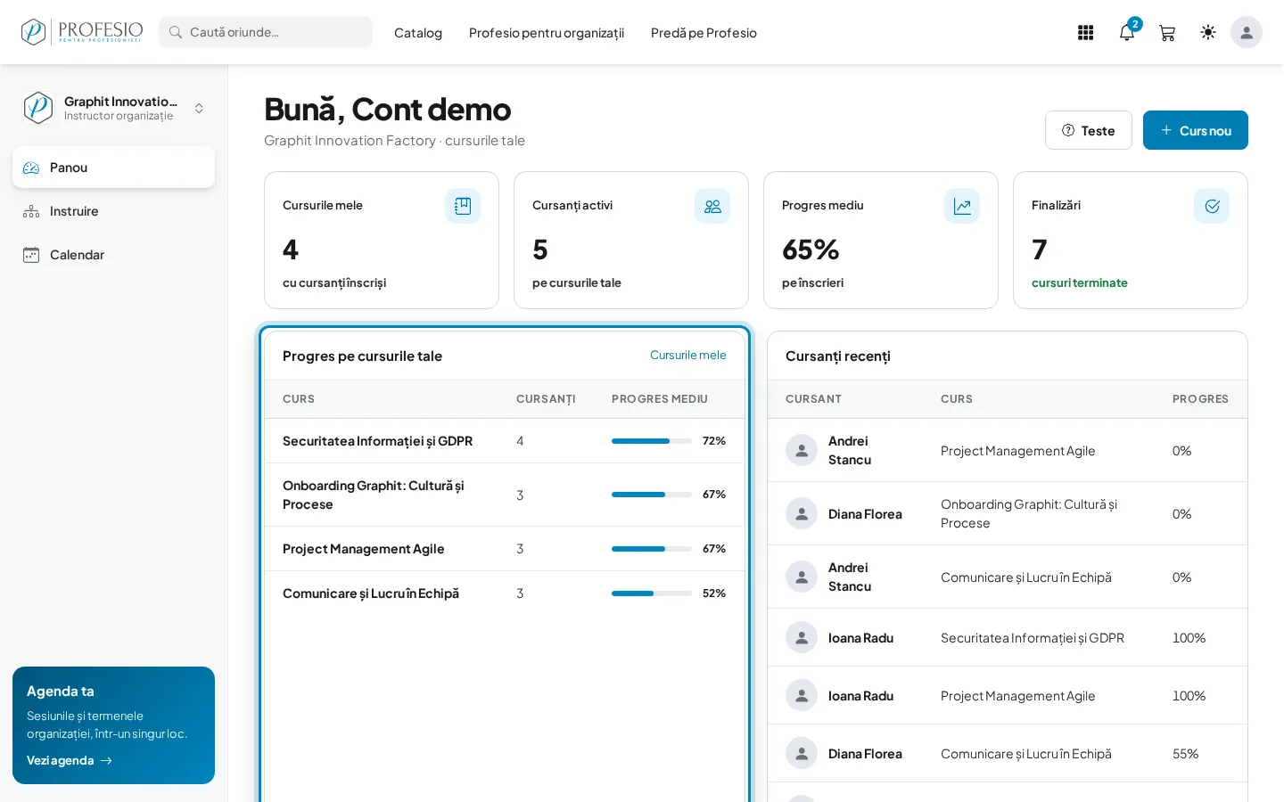Focus the Caută oriunde search field

(x=266, y=32)
